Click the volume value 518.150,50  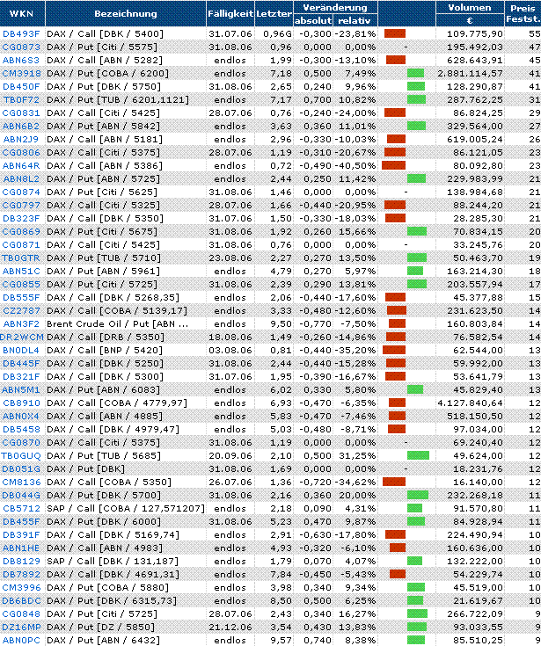click(475, 416)
